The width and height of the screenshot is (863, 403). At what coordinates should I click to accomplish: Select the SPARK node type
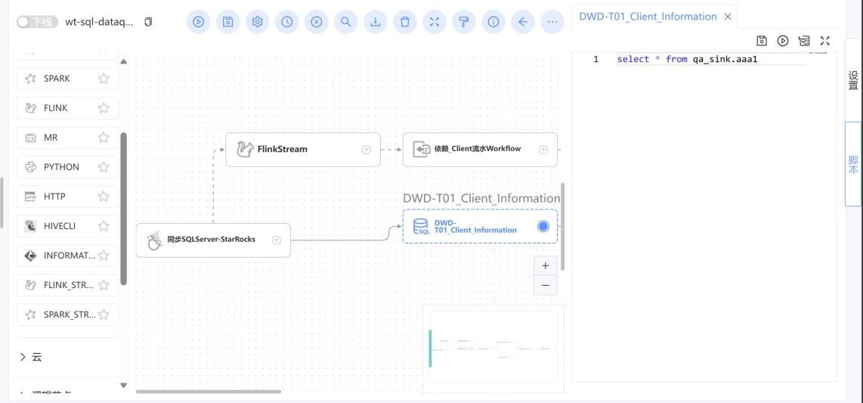67,79
